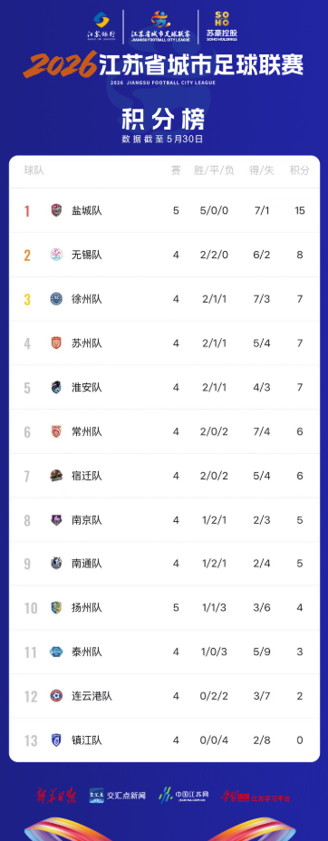Viewport: 328px width, 841px height.
Task: Click the Nanjing team purple crest icon
Action: (x=56, y=519)
